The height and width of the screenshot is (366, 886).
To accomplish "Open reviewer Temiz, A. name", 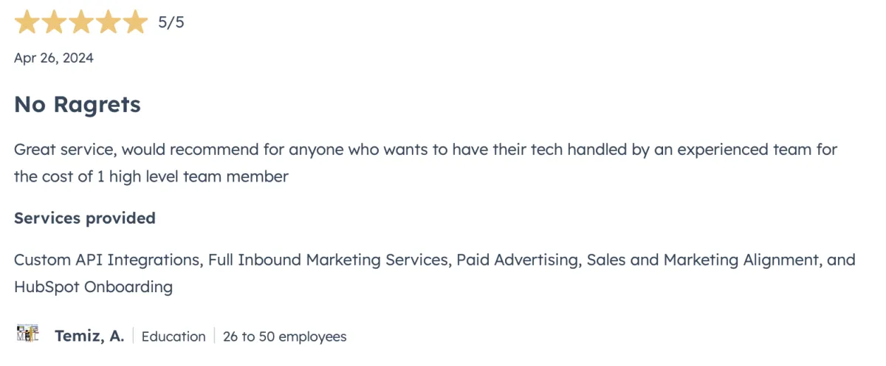I will point(89,336).
